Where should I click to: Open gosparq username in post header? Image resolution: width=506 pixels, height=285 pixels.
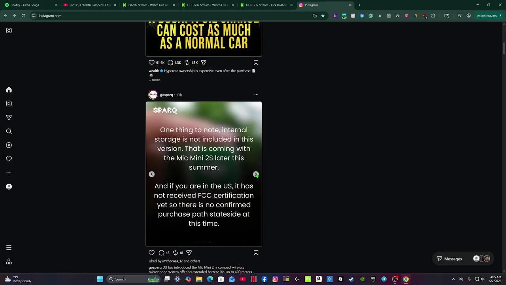pyautogui.click(x=166, y=95)
